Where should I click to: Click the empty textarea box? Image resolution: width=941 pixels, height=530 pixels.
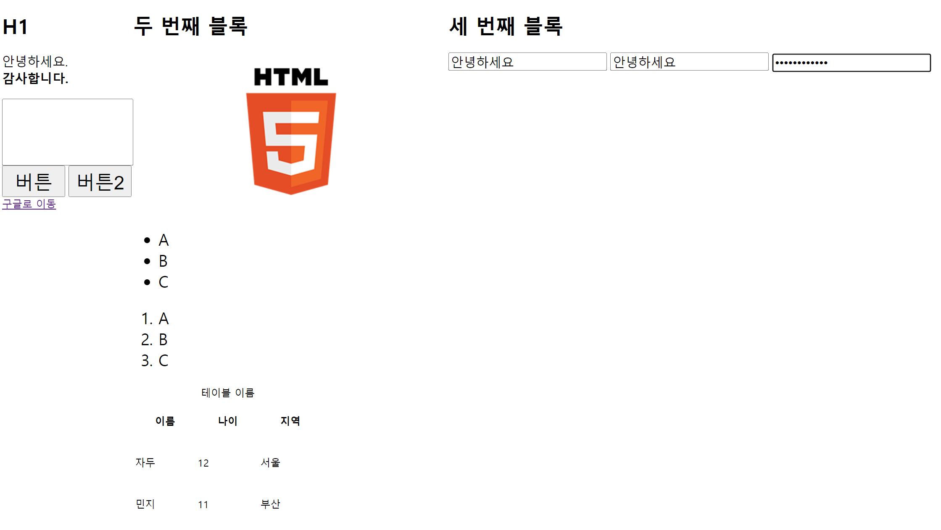point(68,132)
